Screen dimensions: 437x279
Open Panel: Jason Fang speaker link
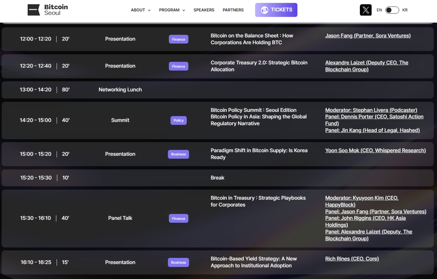(x=376, y=211)
